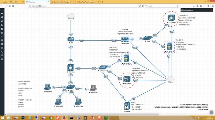Open Firefox from taskbar

64,118
